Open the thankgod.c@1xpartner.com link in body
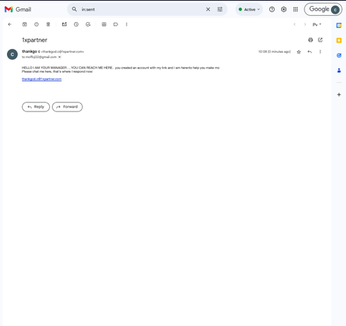 click(x=42, y=79)
